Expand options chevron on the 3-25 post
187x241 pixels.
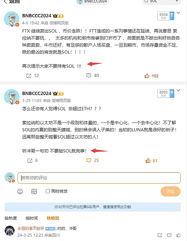point(178,90)
